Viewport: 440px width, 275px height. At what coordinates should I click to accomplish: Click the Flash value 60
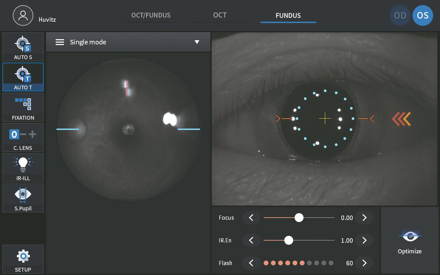tap(350, 263)
